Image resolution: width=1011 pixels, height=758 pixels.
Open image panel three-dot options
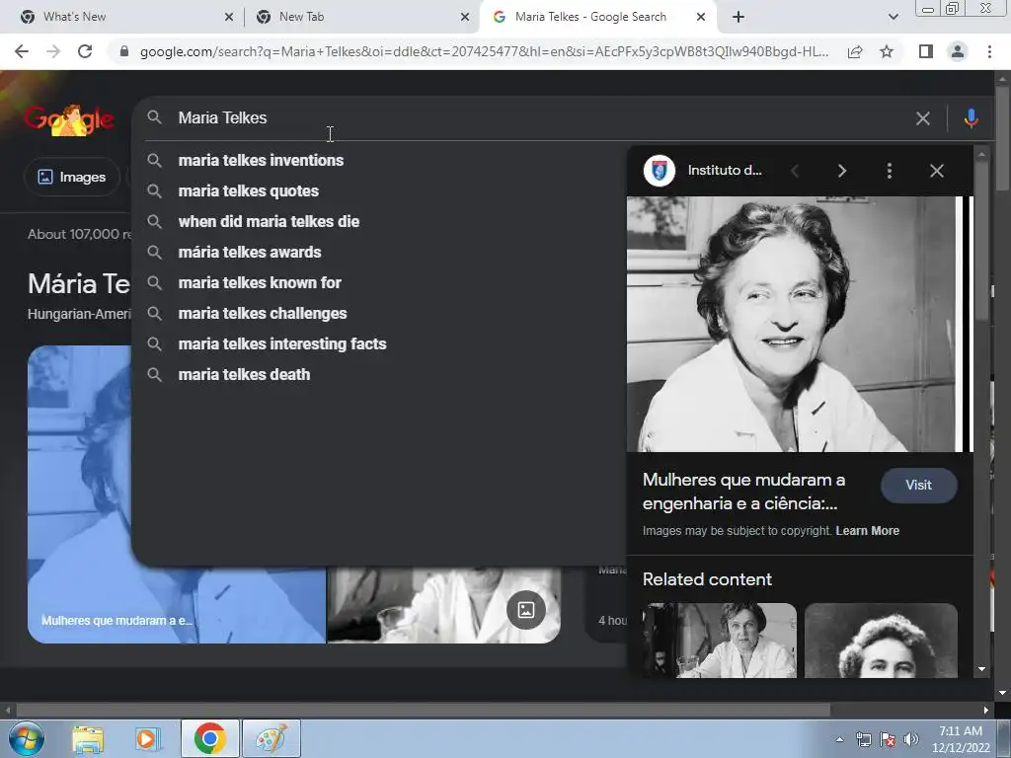890,171
